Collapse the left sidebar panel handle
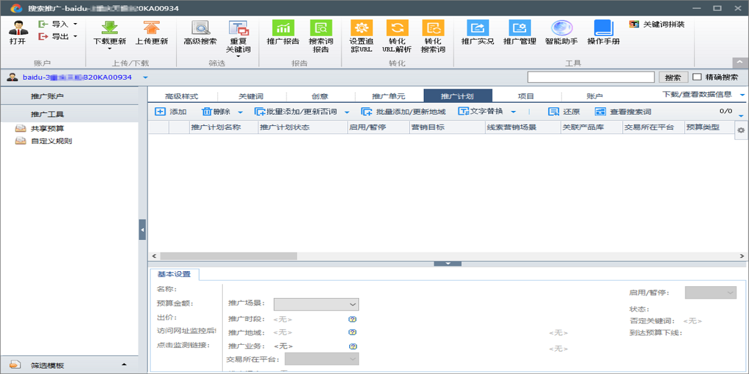The image size is (749, 374). point(142,229)
